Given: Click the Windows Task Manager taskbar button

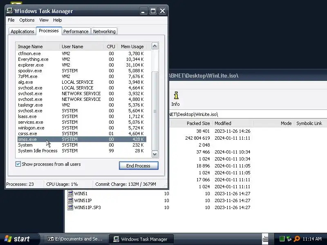Looking at the screenshot, I should pos(141,239).
